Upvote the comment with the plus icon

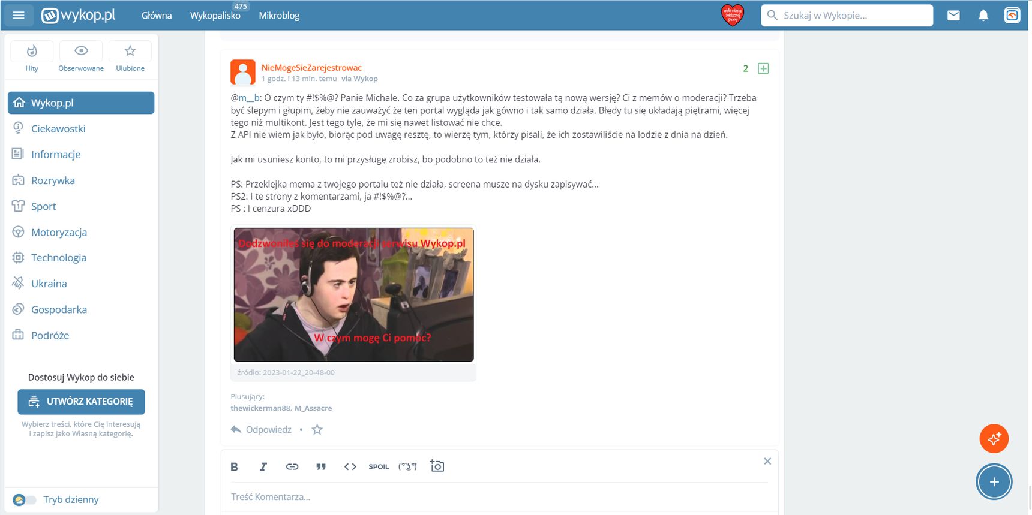tap(763, 68)
